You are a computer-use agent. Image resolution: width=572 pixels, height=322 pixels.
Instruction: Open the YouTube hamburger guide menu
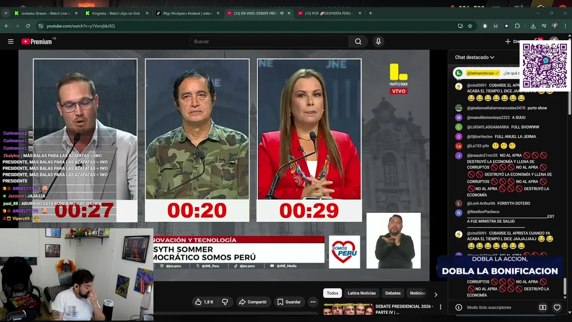click(11, 42)
